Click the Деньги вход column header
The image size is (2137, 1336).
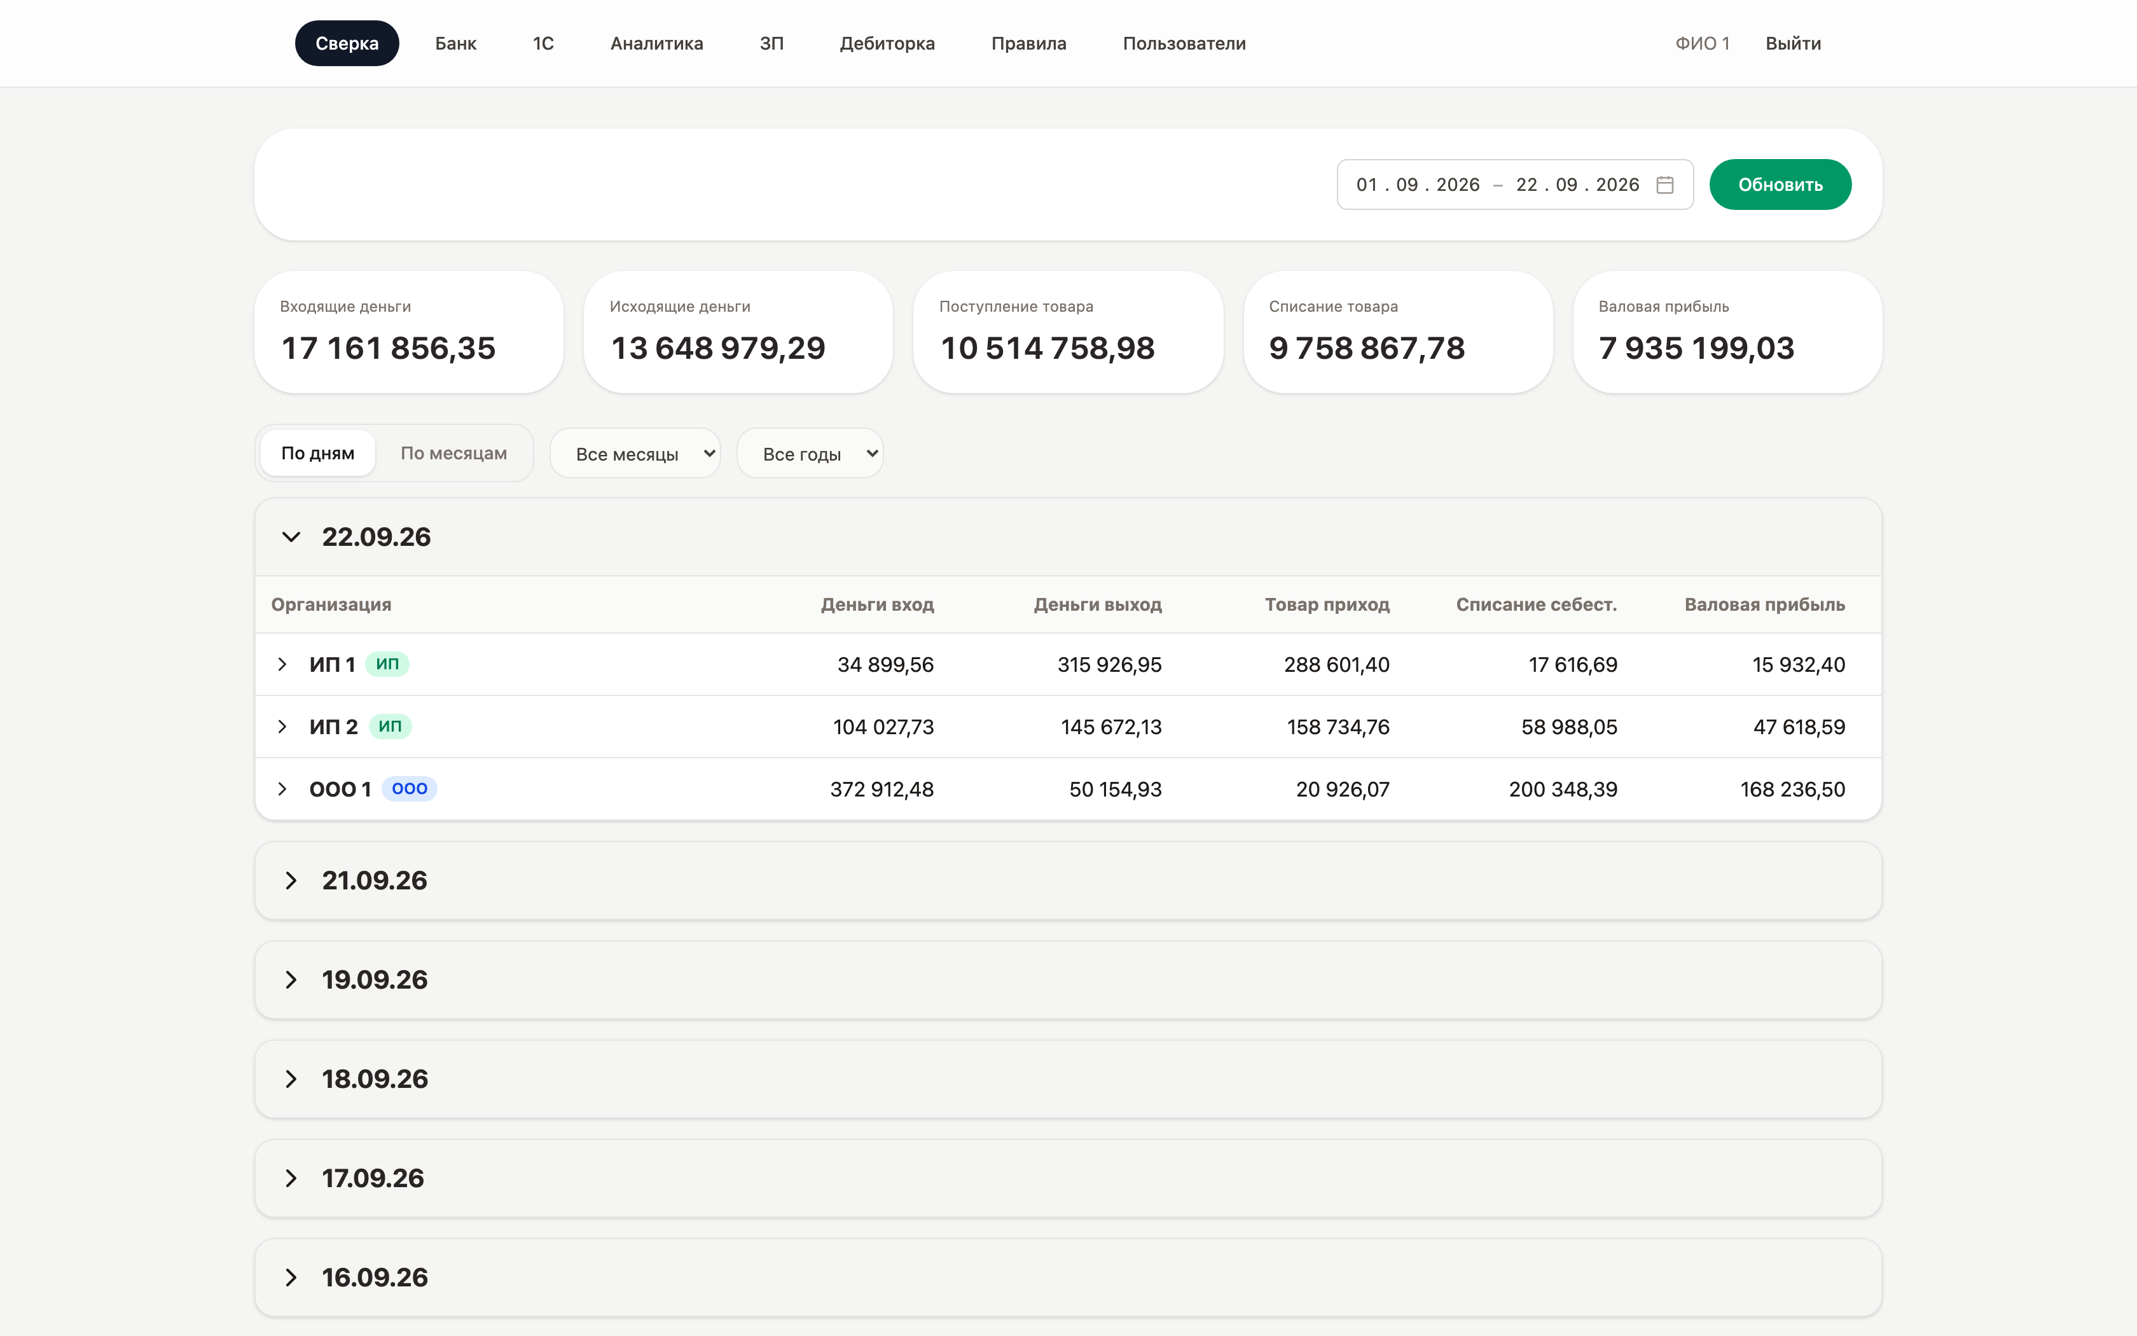point(877,604)
